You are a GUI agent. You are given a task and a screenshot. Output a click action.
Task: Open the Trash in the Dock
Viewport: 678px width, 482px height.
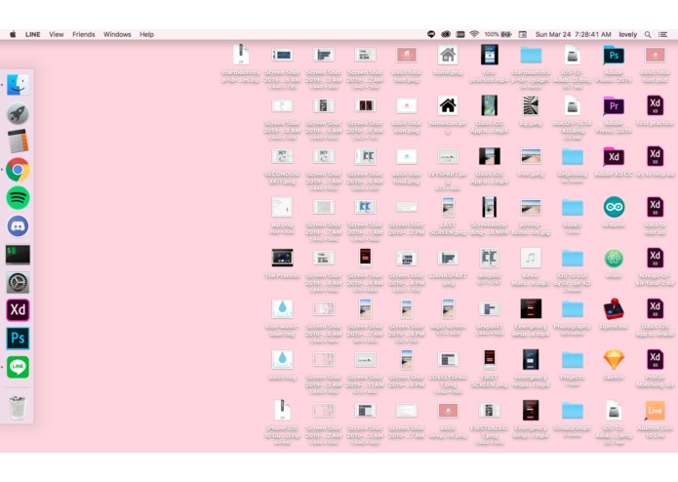point(18,407)
